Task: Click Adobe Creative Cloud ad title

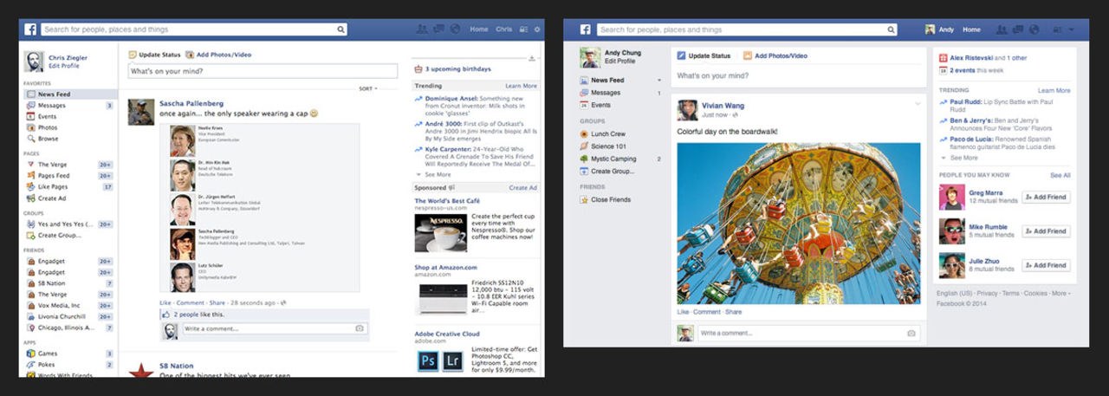Action: [x=446, y=334]
